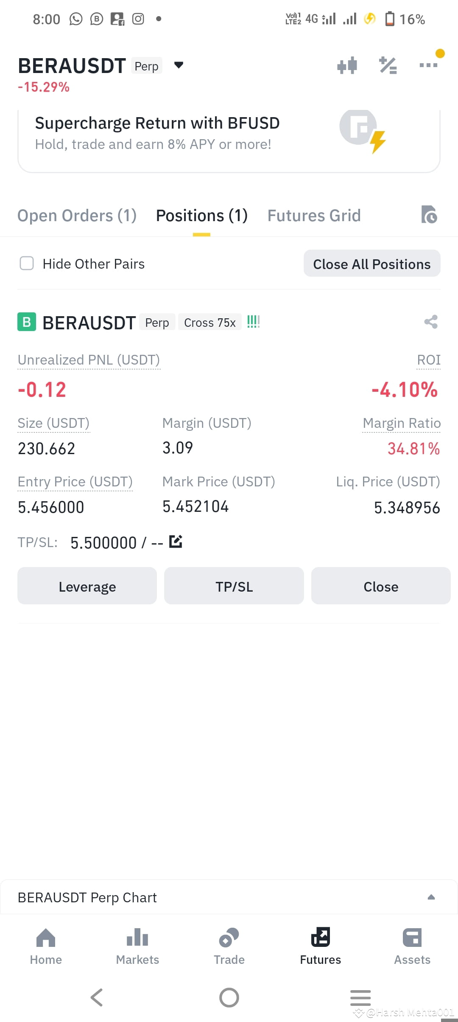This screenshot has height=1022, width=458.
Task: Open the candlestick chart icon
Action: [347, 65]
